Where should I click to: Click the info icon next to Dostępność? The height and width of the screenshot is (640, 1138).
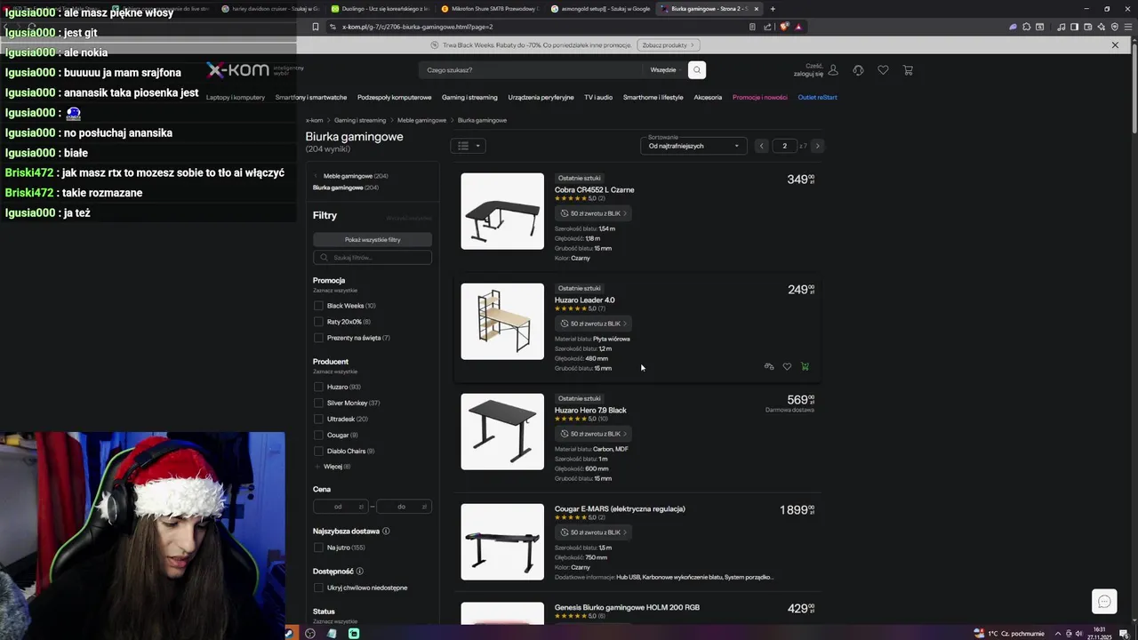(359, 571)
